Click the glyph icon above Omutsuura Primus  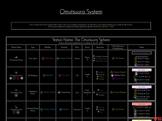pyautogui.click(x=16, y=57)
